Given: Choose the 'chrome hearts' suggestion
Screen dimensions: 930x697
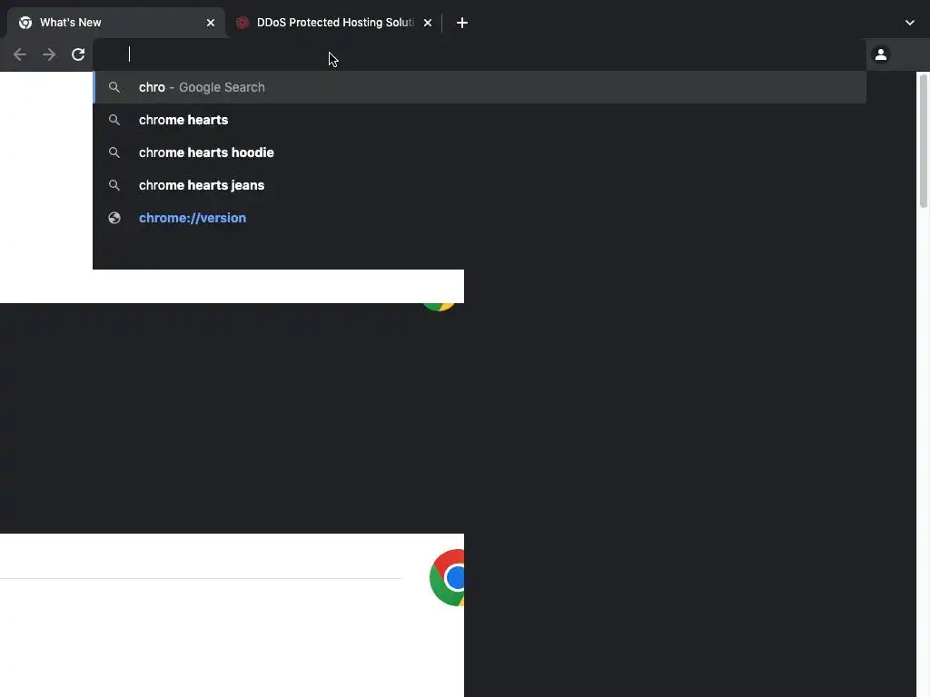Looking at the screenshot, I should coord(480,120).
